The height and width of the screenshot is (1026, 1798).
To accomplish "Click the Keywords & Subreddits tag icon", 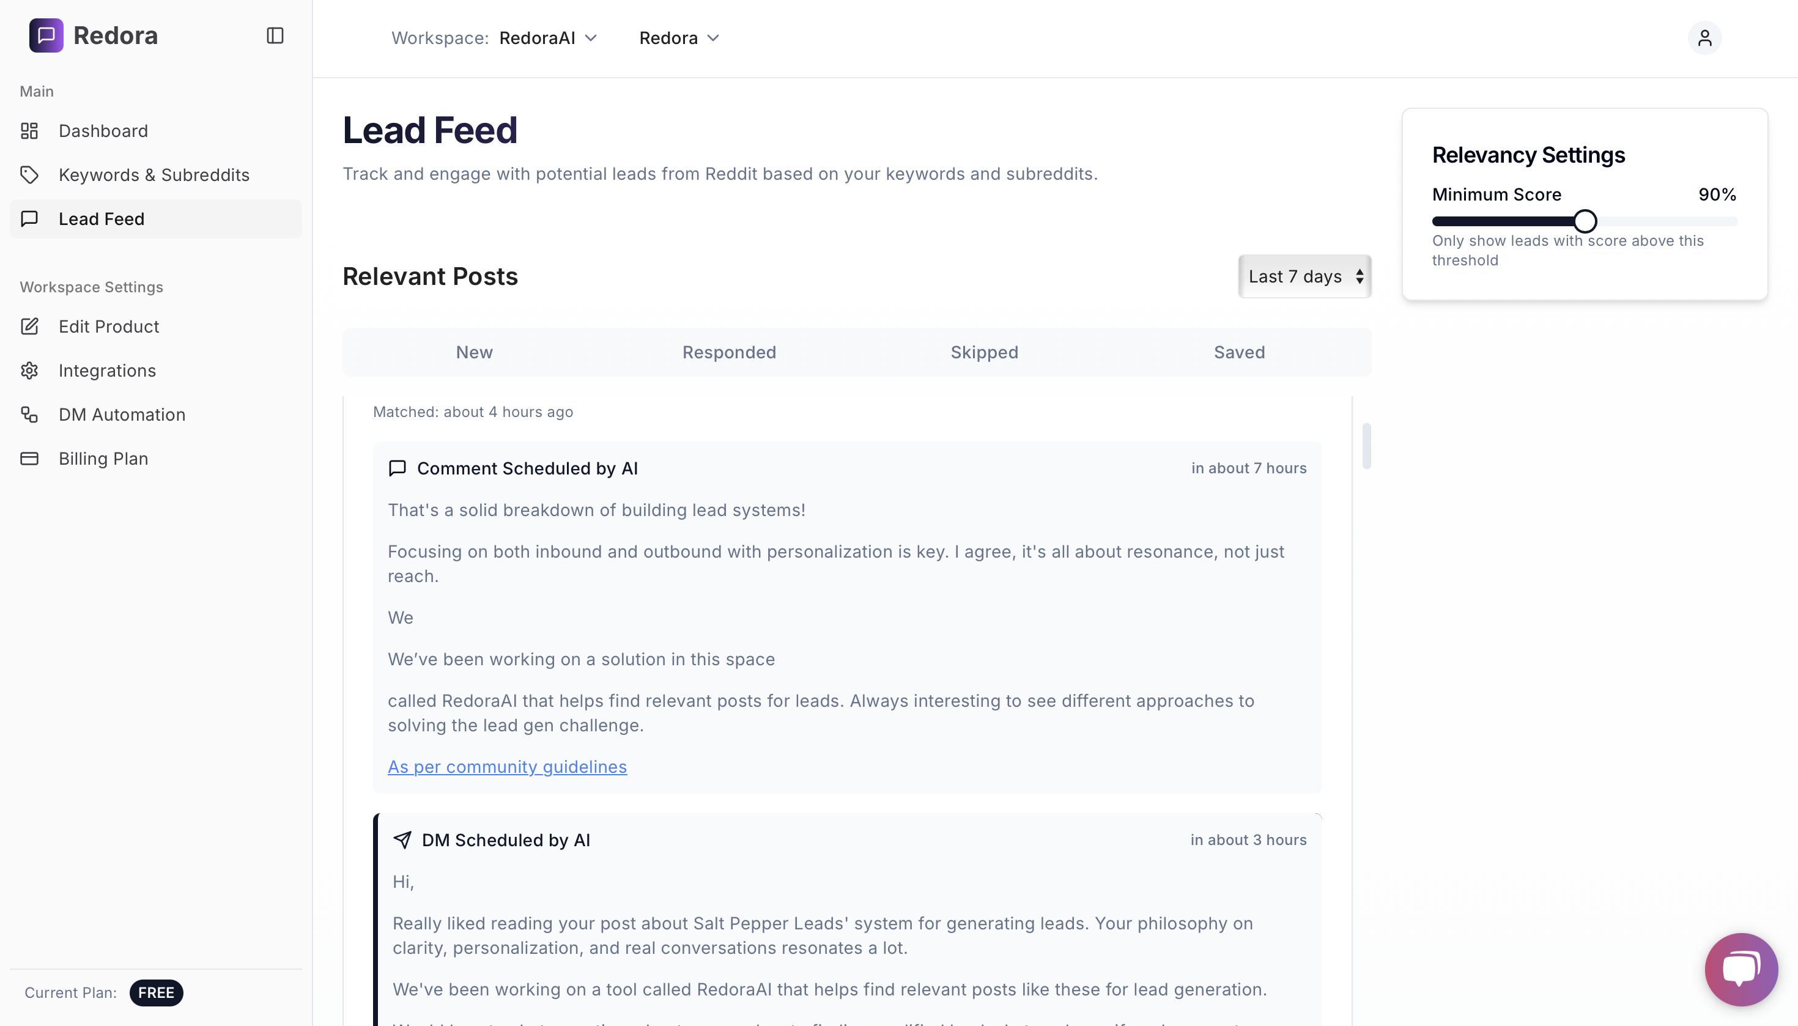I will click(29, 175).
